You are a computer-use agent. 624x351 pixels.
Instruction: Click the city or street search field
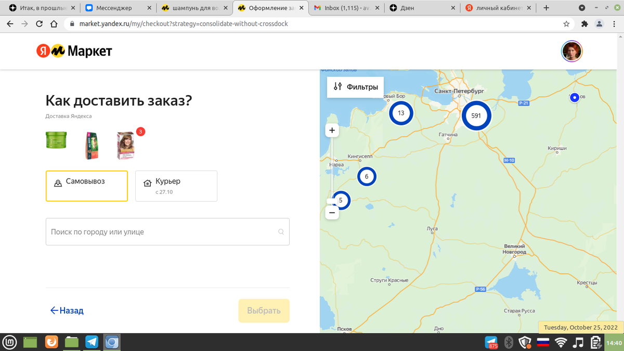167,232
